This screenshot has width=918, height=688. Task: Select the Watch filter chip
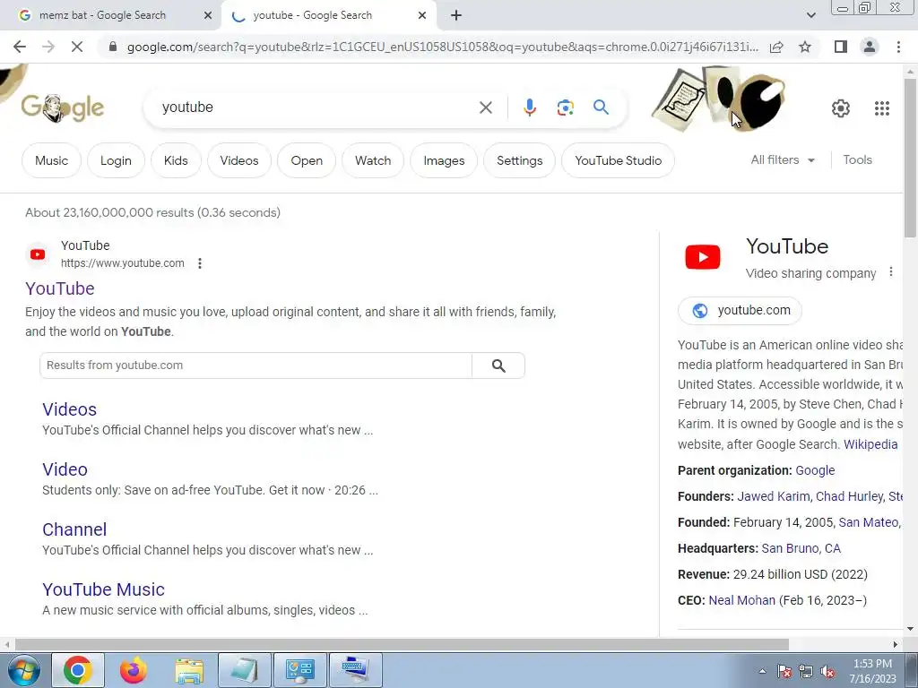coord(373,160)
